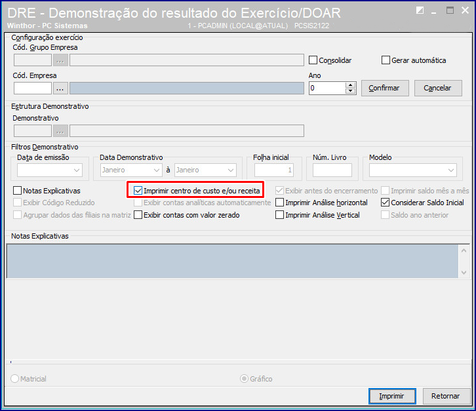Click the Demonstrativo code field
The image size is (476, 411).
click(33, 131)
